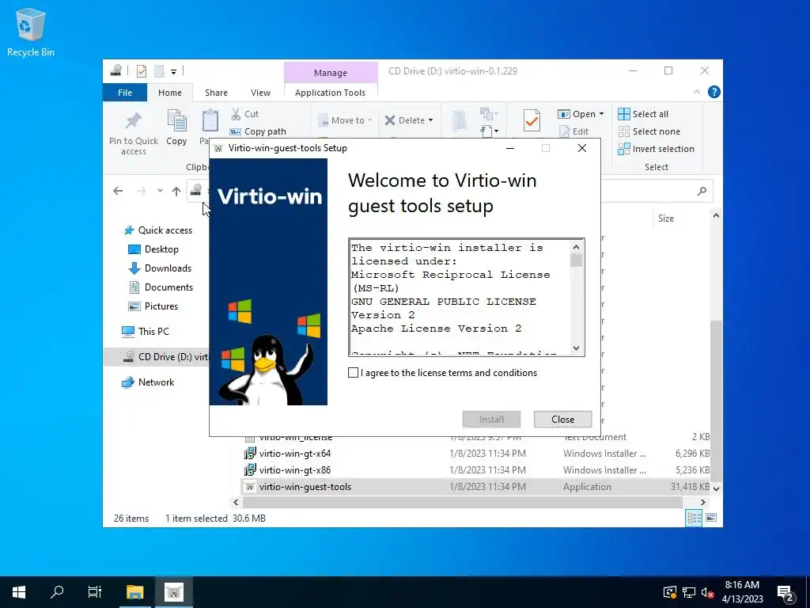
Task: Expand the Open dropdown arrow
Action: click(x=601, y=114)
